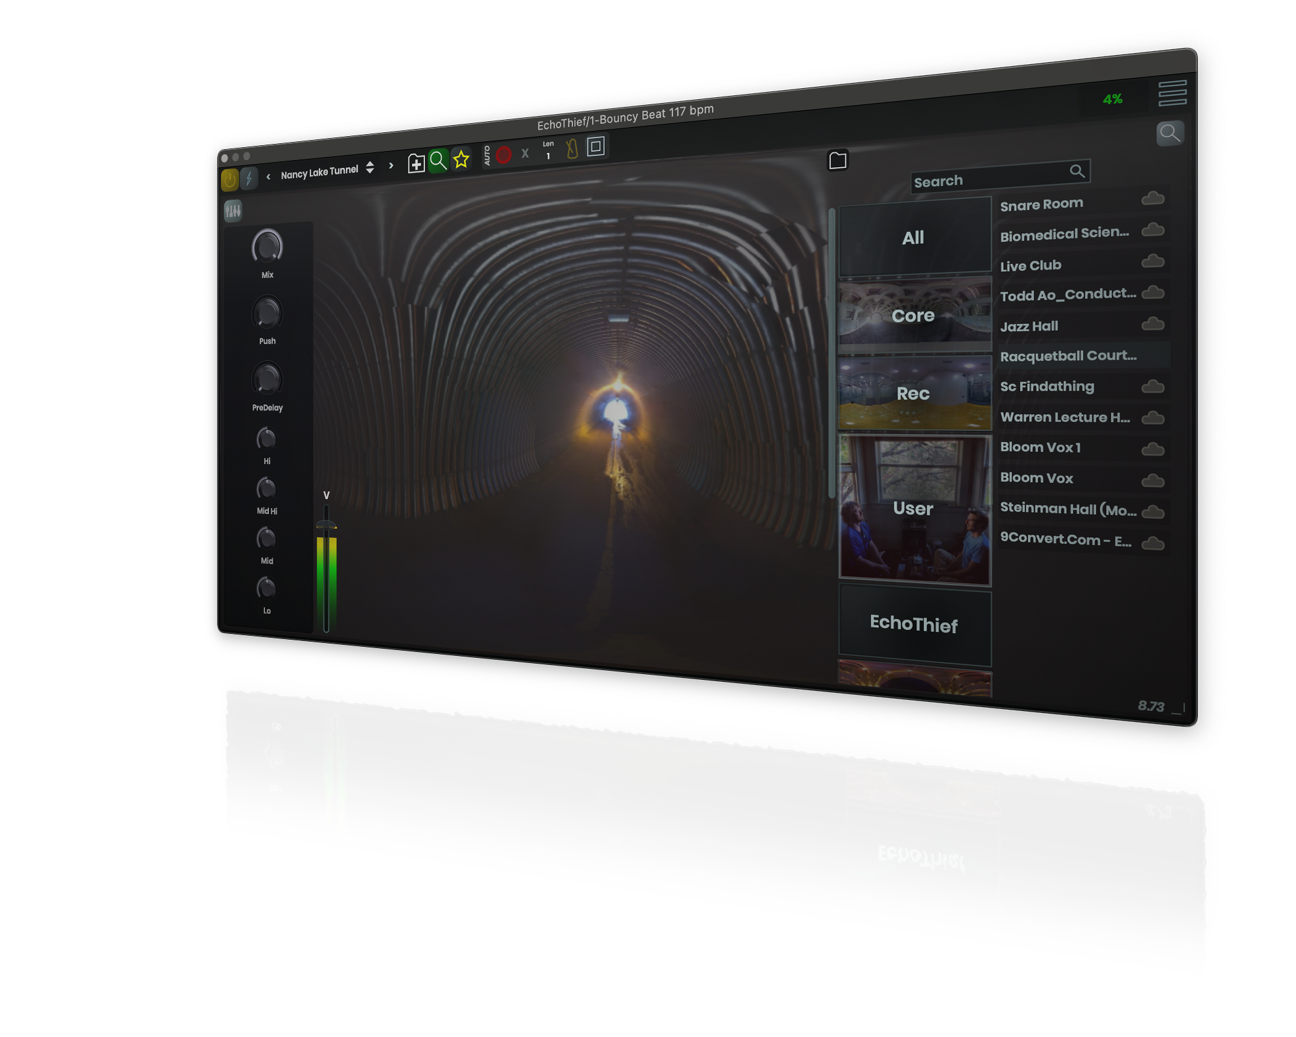Download Snare Room via its cloud icon
1296x1037 pixels.
click(x=1153, y=198)
